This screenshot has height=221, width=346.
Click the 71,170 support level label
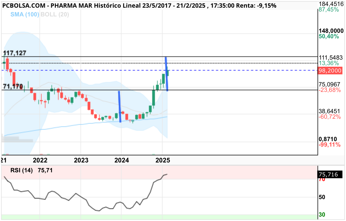(x=13, y=87)
